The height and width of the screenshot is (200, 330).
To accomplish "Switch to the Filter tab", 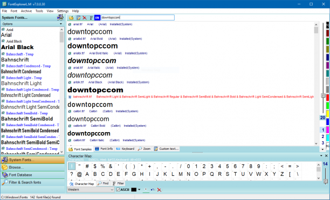I will [118, 183].
